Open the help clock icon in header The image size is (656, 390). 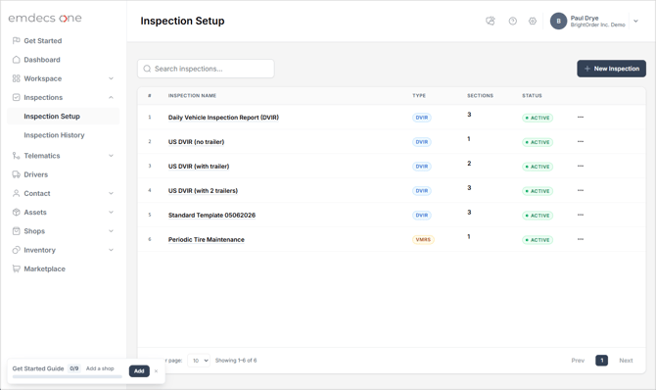pos(512,21)
